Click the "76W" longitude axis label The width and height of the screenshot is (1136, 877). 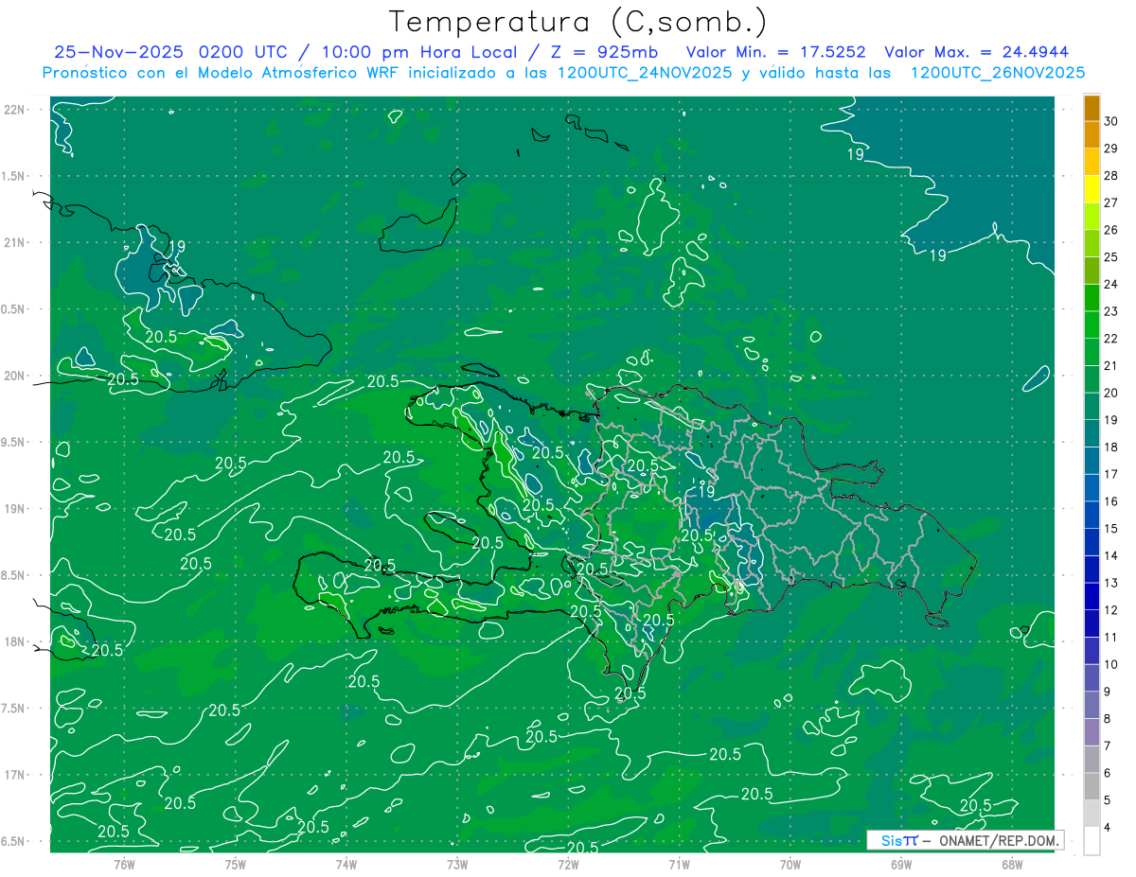point(124,865)
